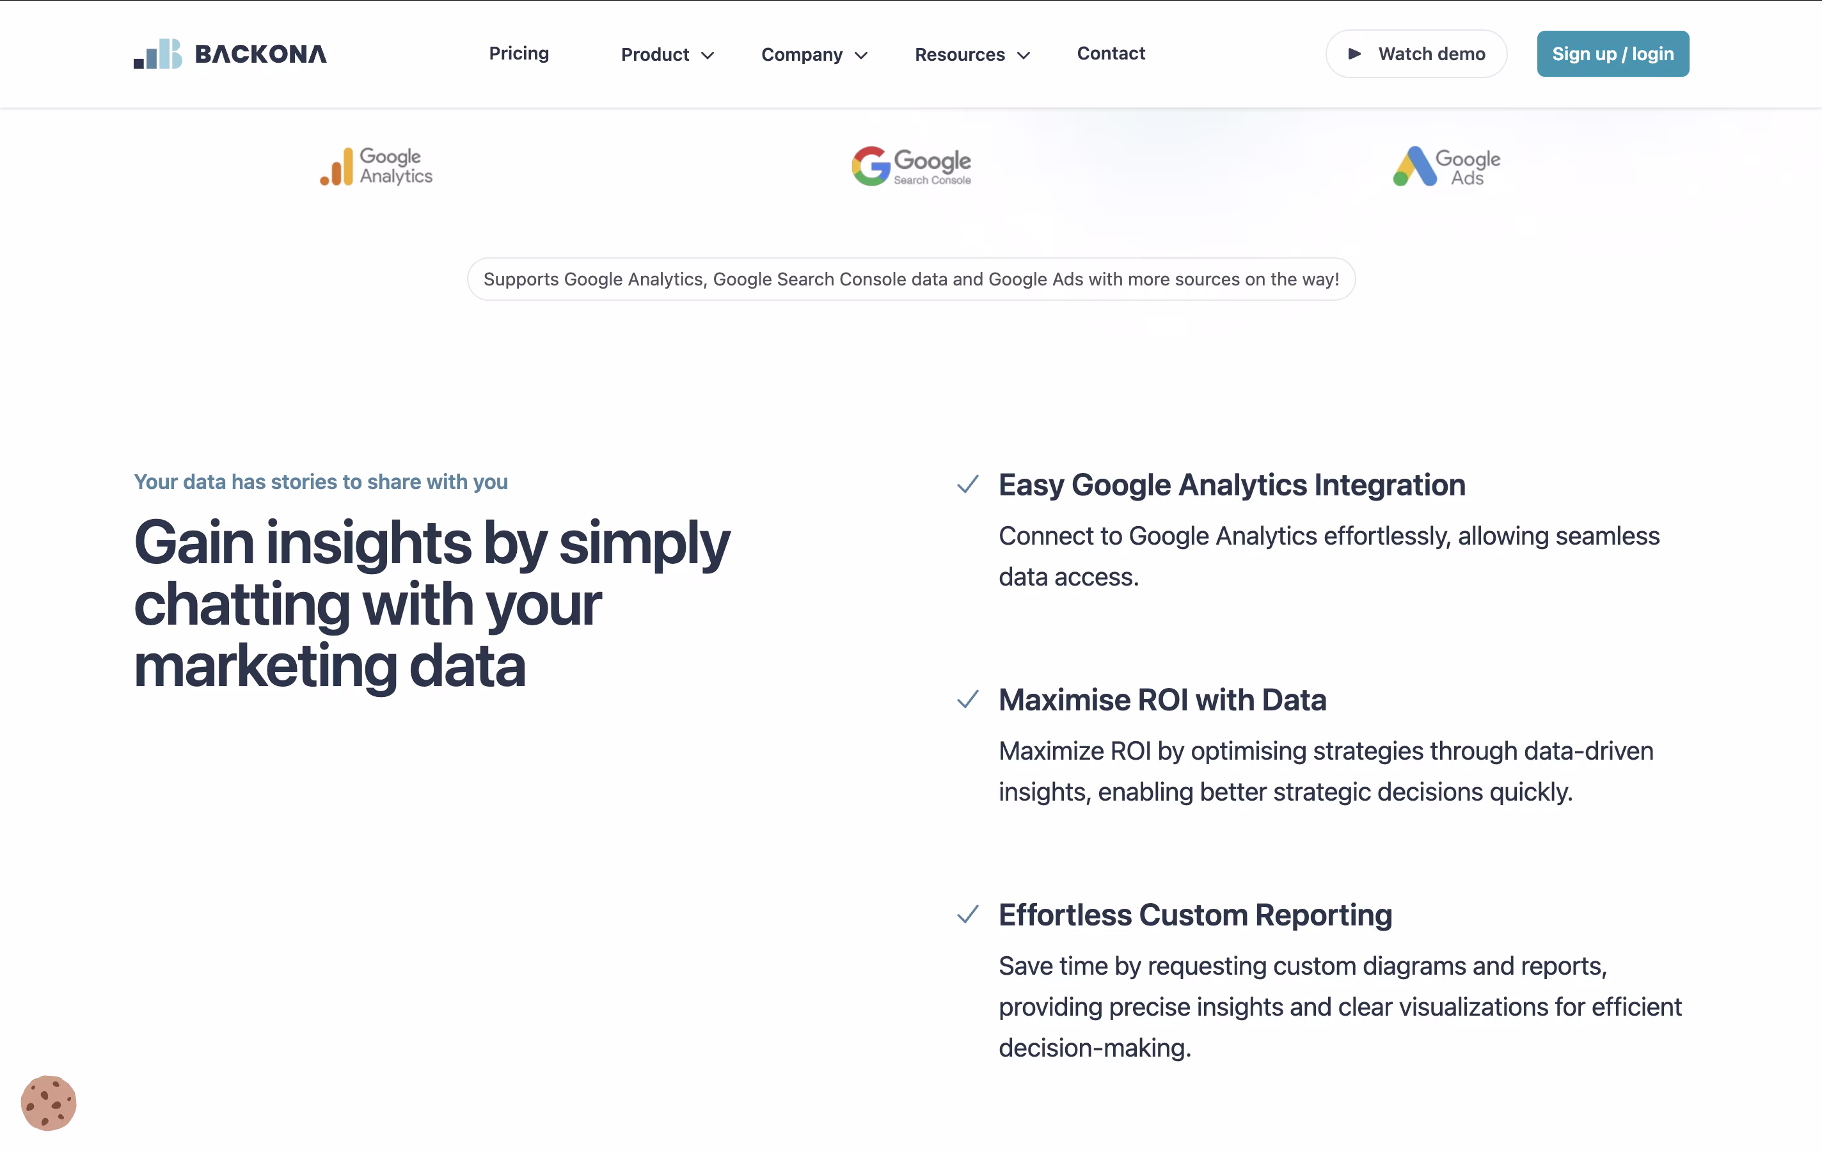This screenshot has height=1152, width=1822.
Task: Go to the Contact page
Action: pyautogui.click(x=1111, y=53)
